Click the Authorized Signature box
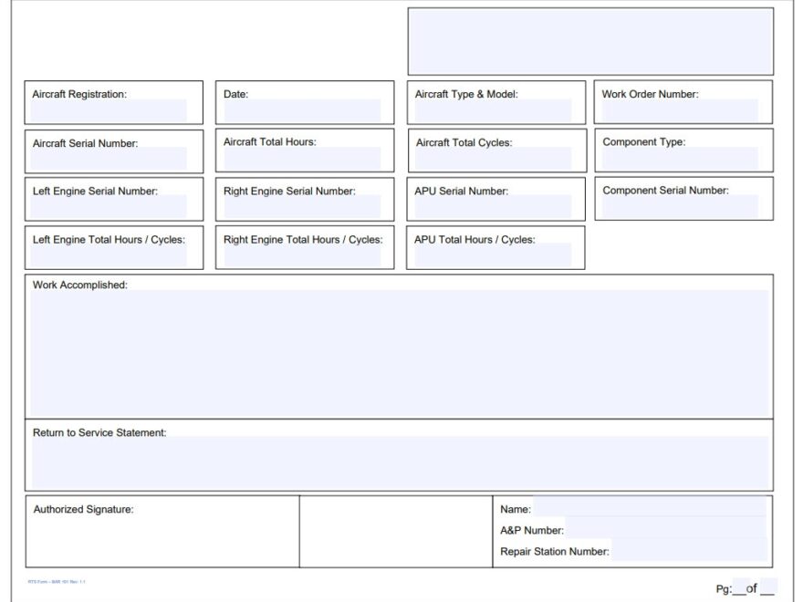 click(x=162, y=532)
